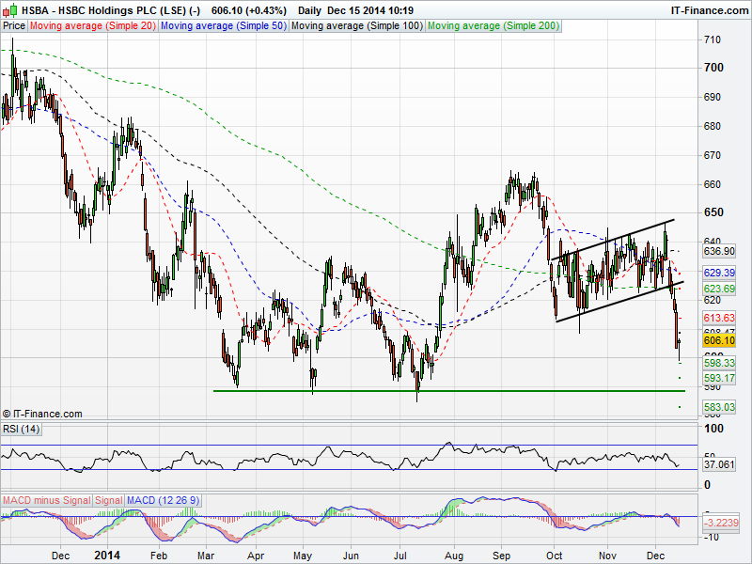Click the MACD (12 26 9) label
Image resolution: width=752 pixels, height=564 pixels.
pyautogui.click(x=164, y=500)
